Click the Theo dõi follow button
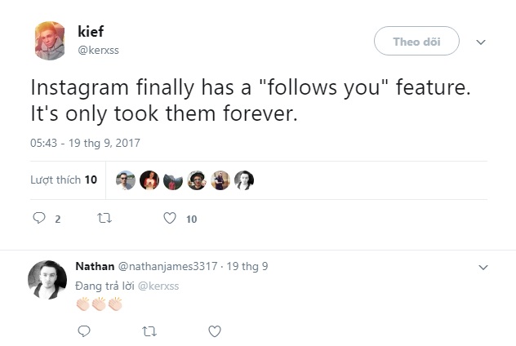 tap(416, 41)
